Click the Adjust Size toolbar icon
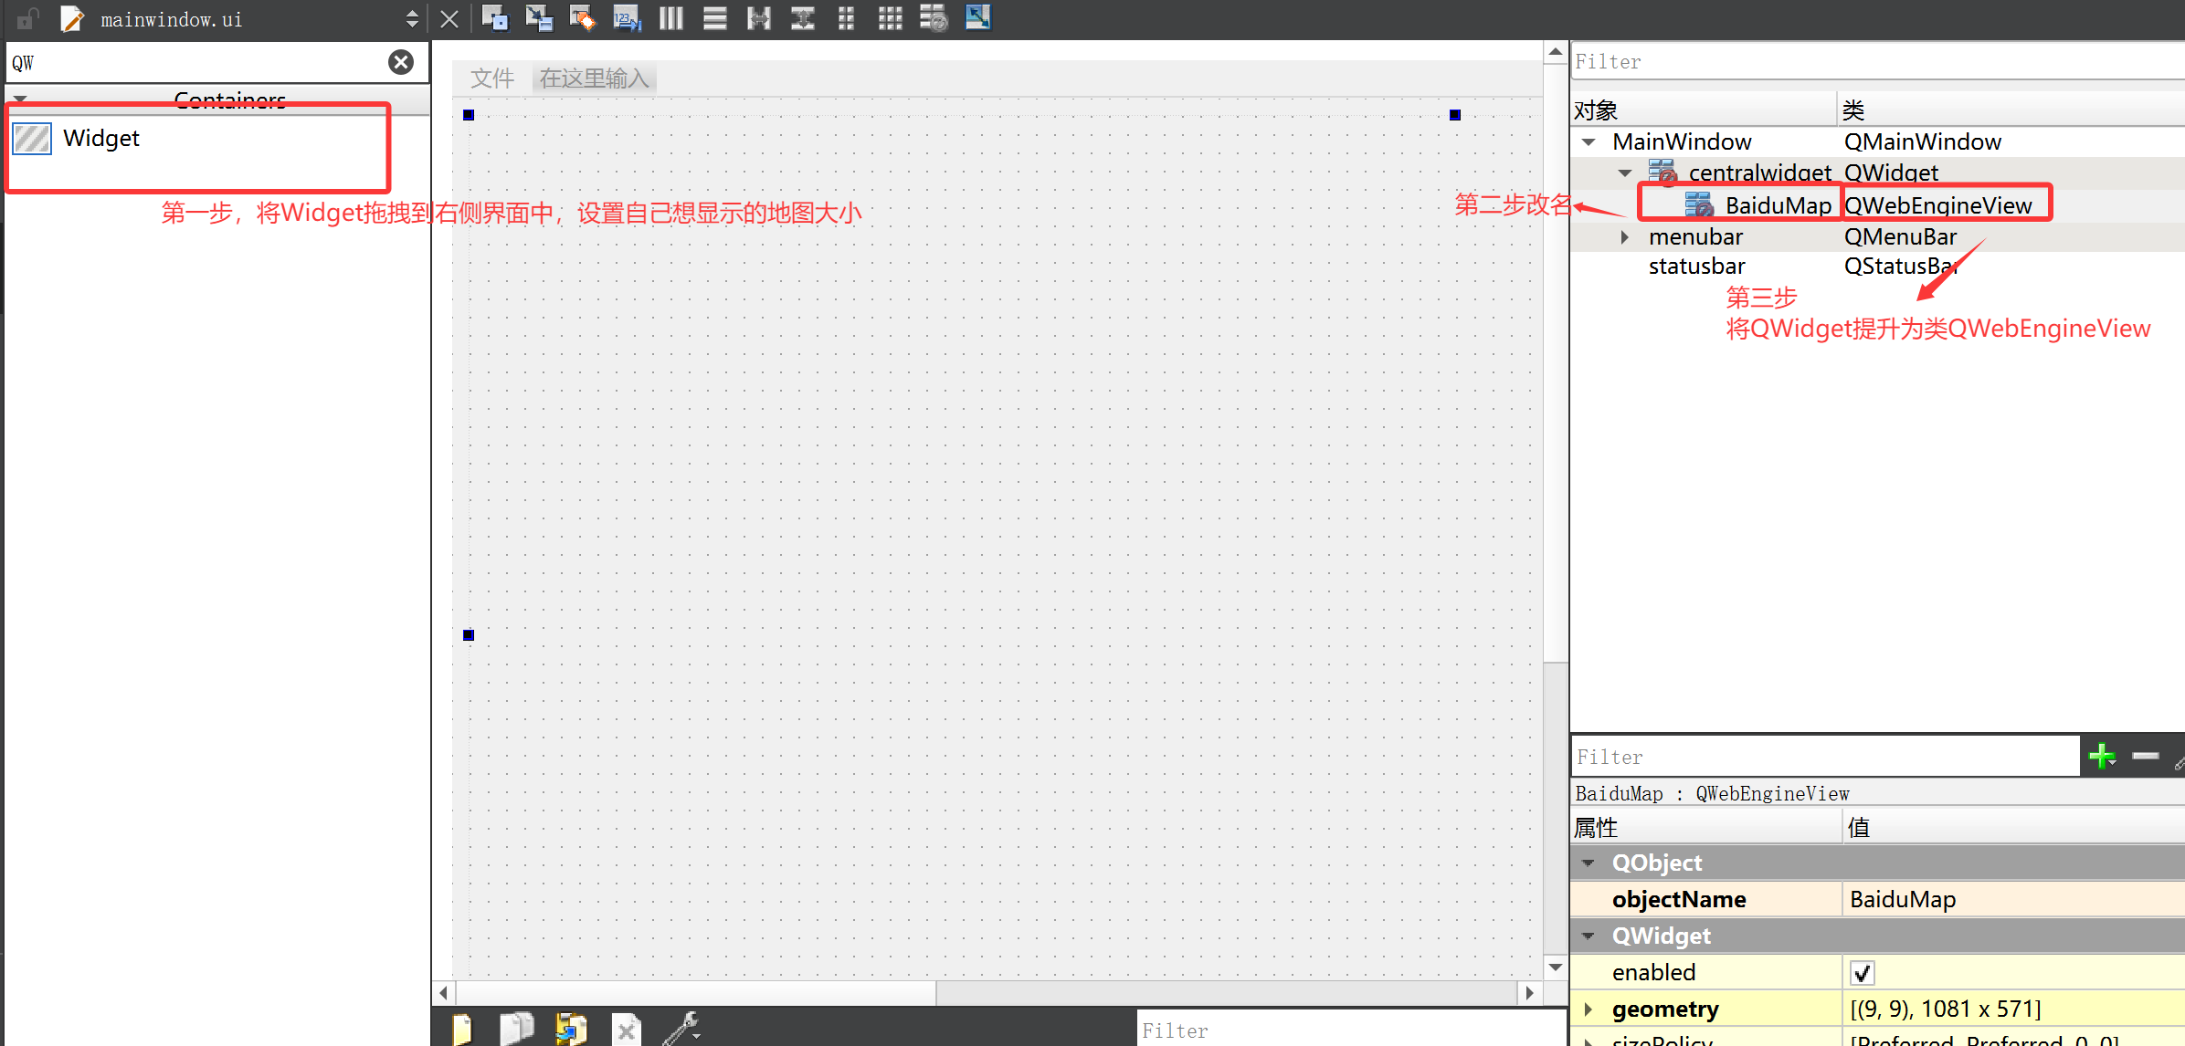The image size is (2185, 1046). pos(978,17)
